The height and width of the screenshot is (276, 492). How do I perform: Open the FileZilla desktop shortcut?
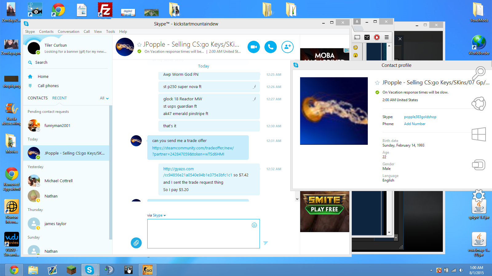click(x=105, y=11)
